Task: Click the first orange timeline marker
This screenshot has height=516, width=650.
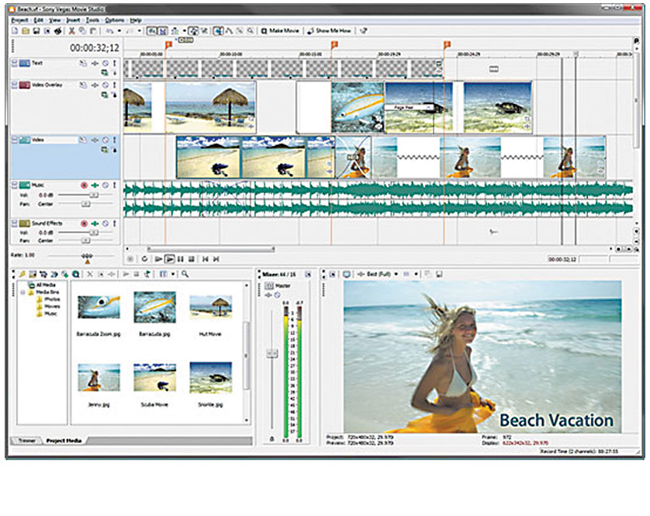Action: (x=169, y=45)
